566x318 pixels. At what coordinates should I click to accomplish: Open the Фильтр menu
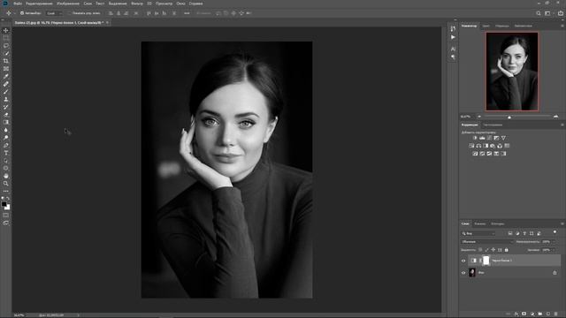point(137,4)
